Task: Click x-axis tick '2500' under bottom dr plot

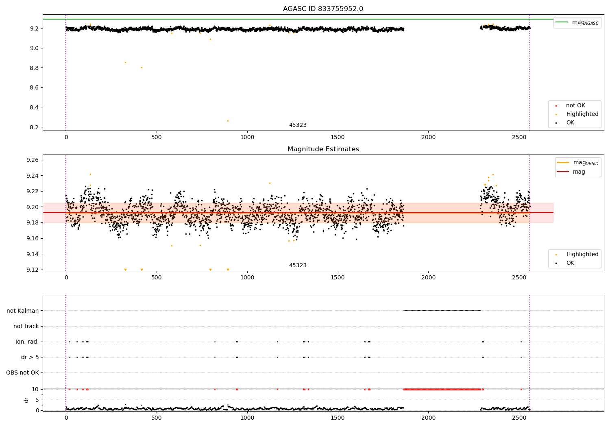Action: tap(519, 418)
